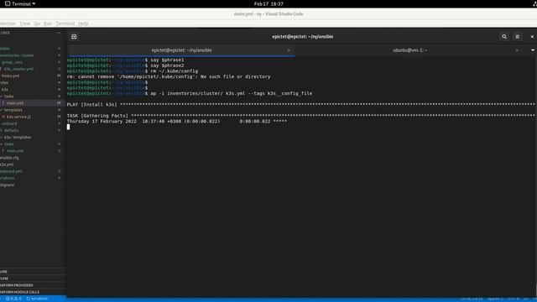Click the 'say $phrase1' command line

pyautogui.click(x=167, y=60)
